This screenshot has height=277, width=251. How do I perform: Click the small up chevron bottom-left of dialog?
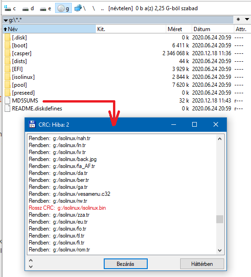coord(31,260)
